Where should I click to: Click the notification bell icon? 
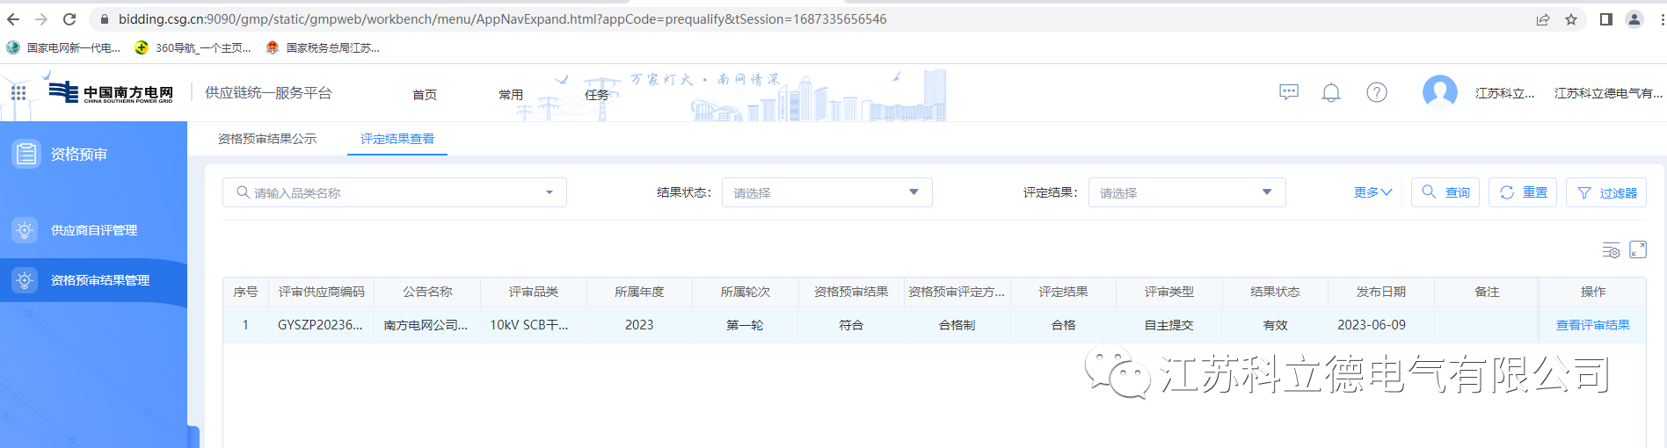pyautogui.click(x=1331, y=92)
